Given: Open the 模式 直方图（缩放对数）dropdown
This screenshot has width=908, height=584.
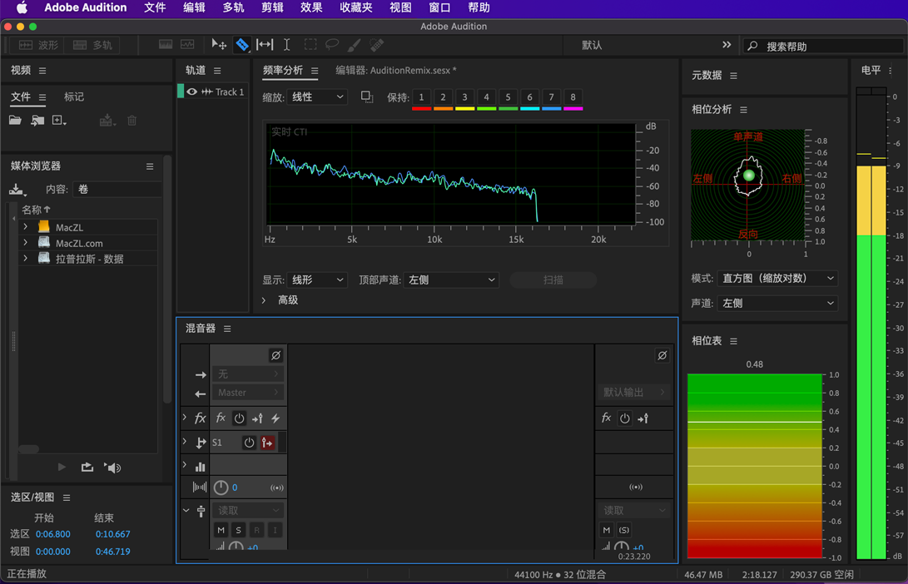Looking at the screenshot, I should [777, 278].
